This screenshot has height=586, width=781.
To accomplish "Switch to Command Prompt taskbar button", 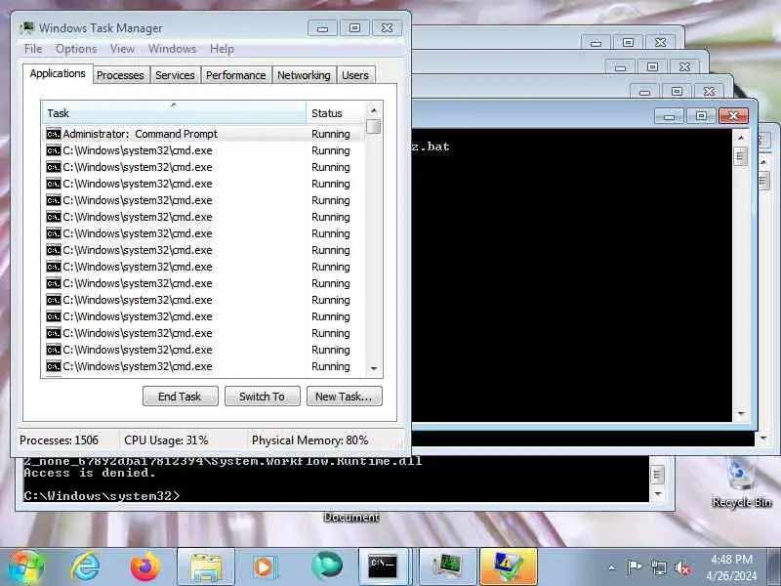I will (x=383, y=566).
